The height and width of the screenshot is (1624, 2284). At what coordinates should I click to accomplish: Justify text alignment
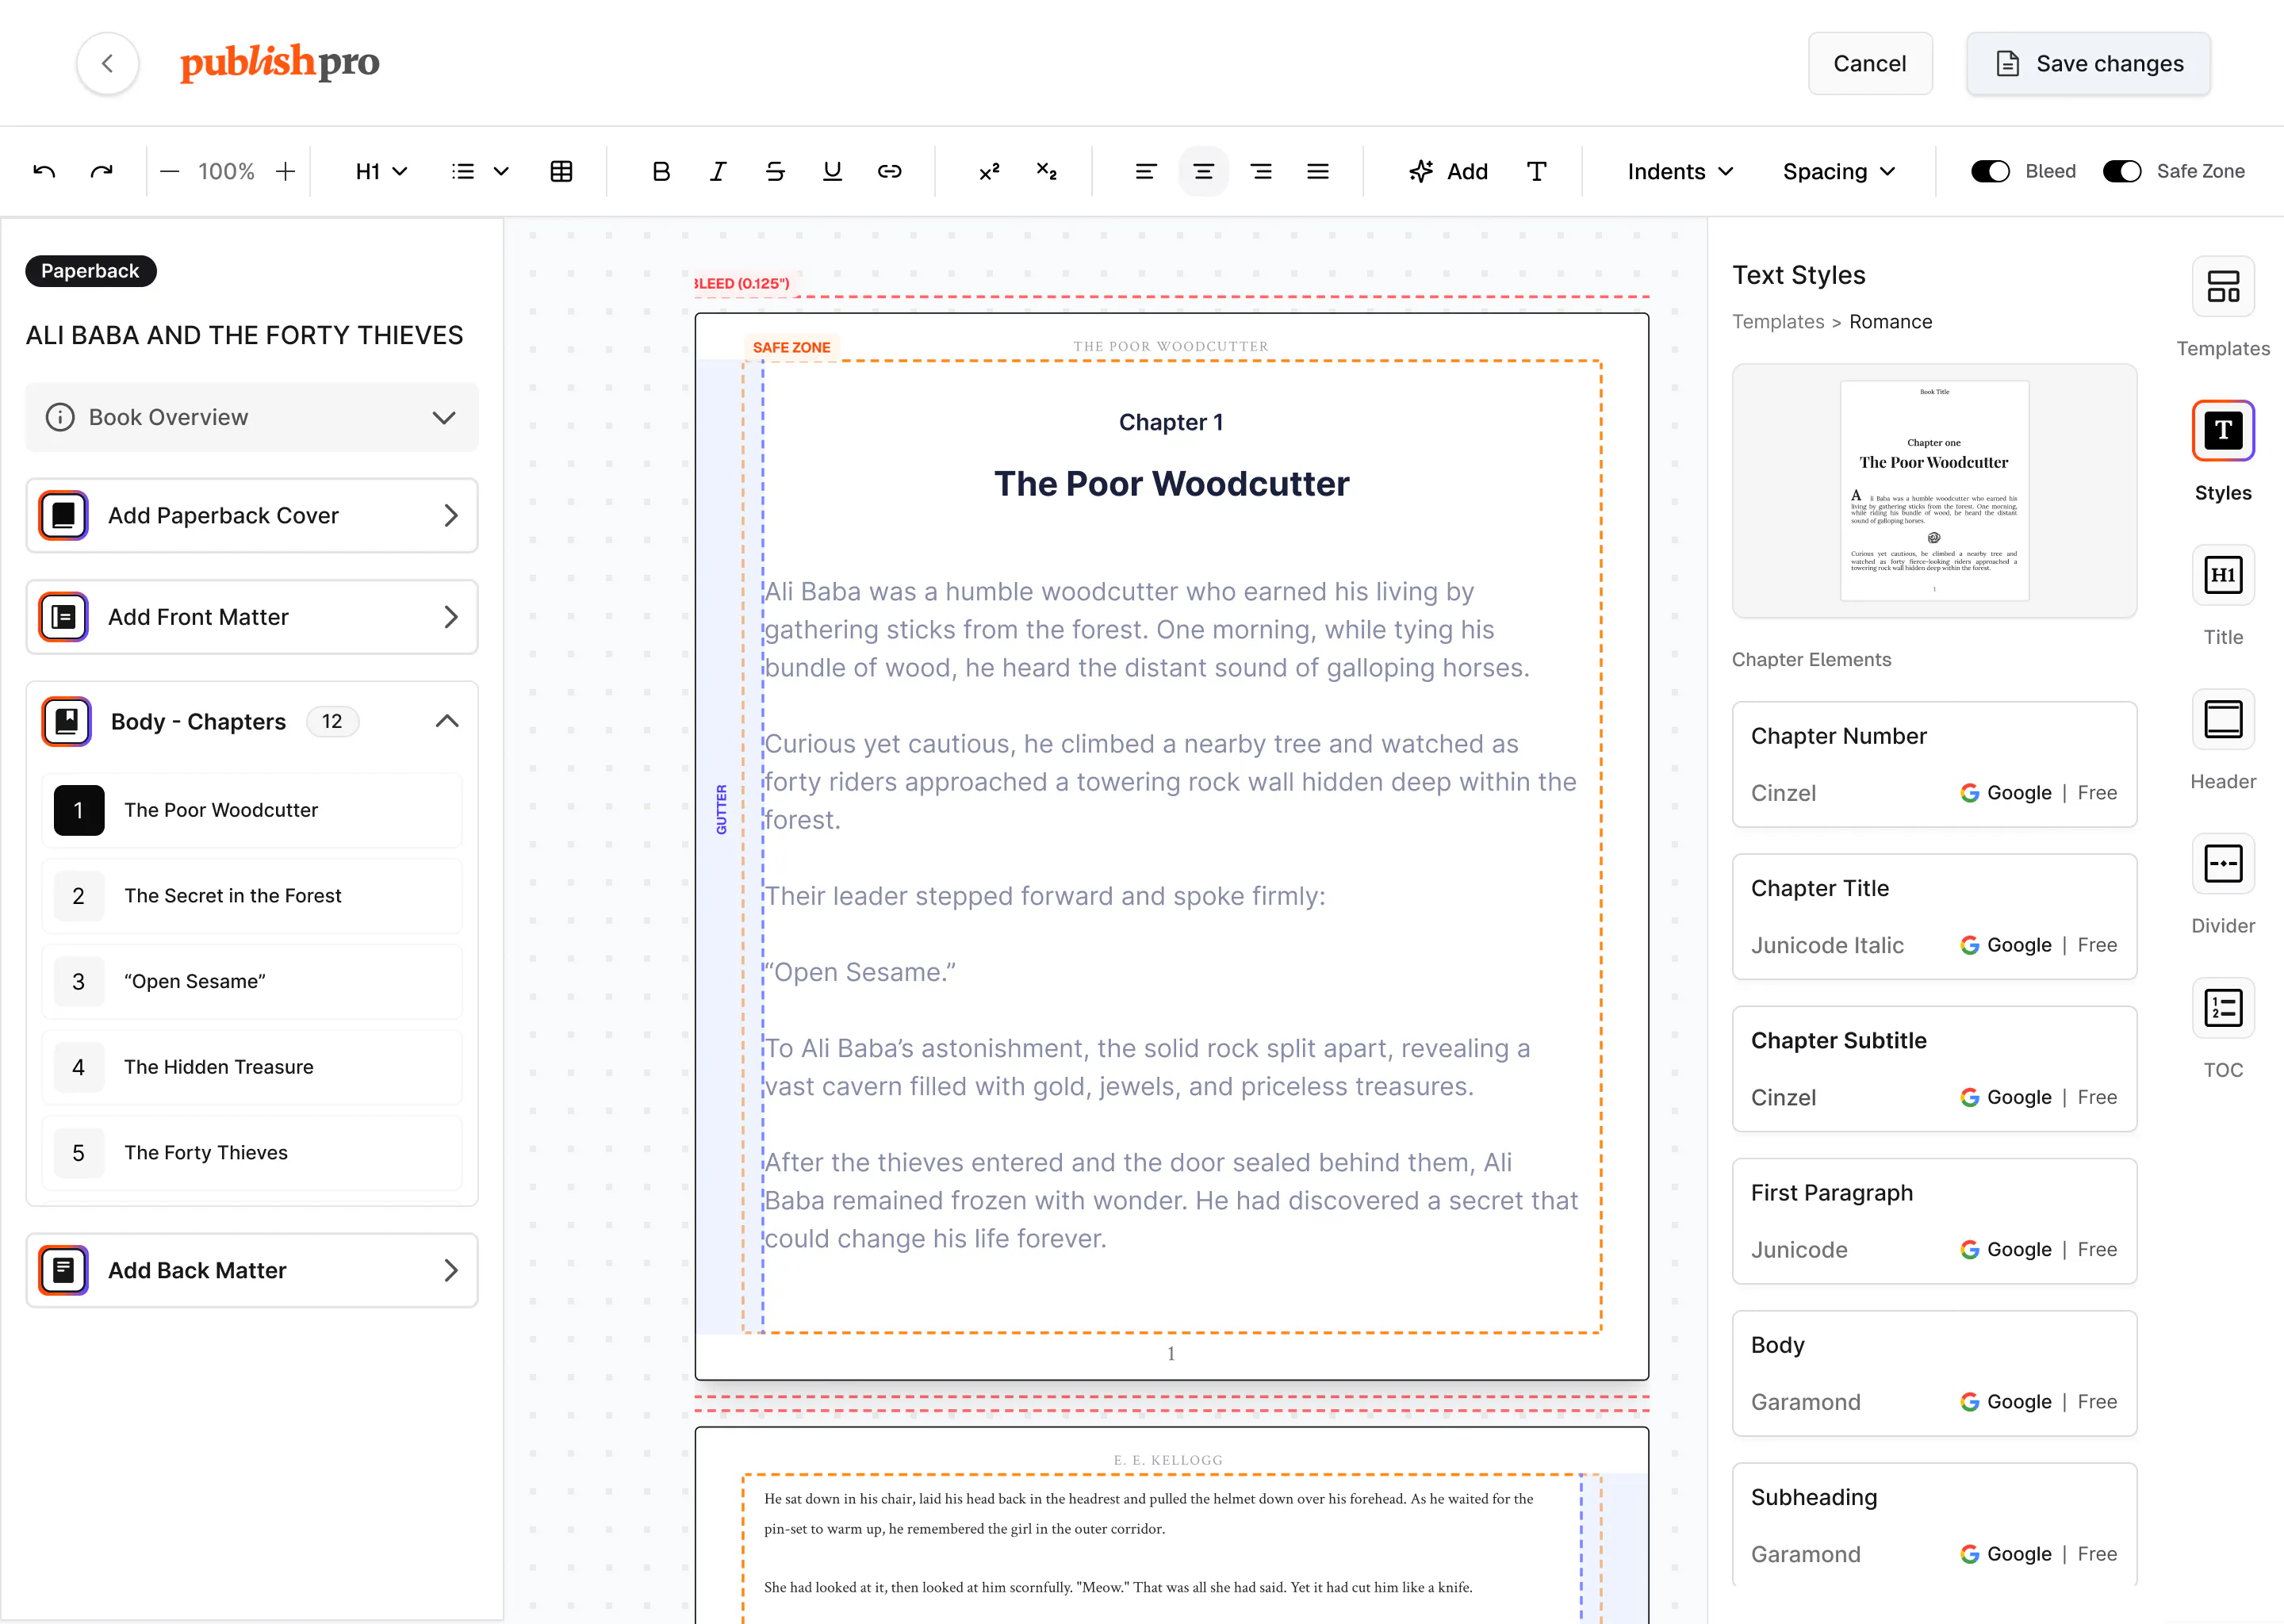tap(1318, 171)
